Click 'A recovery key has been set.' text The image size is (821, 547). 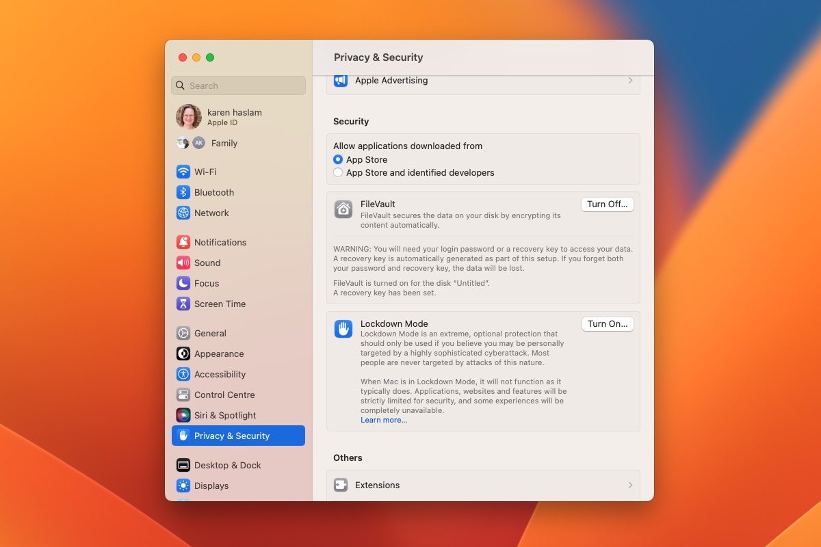[x=385, y=293]
